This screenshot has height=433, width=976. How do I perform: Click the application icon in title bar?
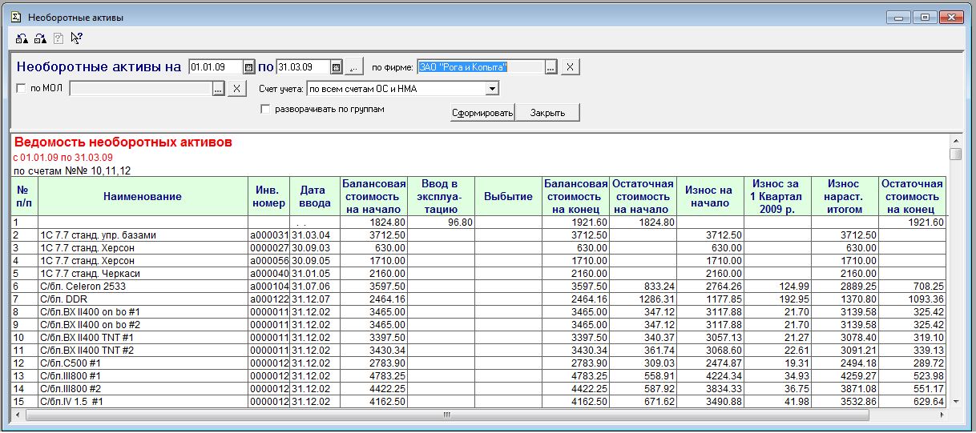(x=17, y=17)
